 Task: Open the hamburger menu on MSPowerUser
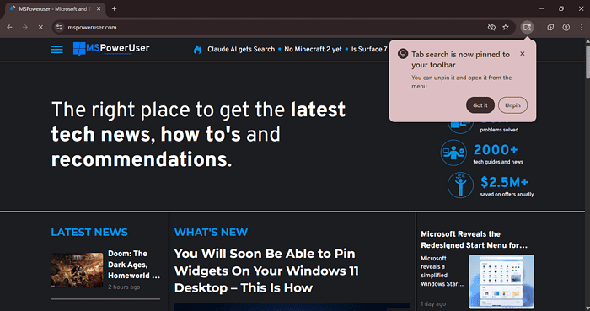coord(56,49)
